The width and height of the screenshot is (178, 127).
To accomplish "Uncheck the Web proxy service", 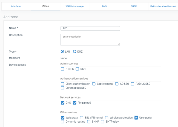I will [x=62, y=118].
